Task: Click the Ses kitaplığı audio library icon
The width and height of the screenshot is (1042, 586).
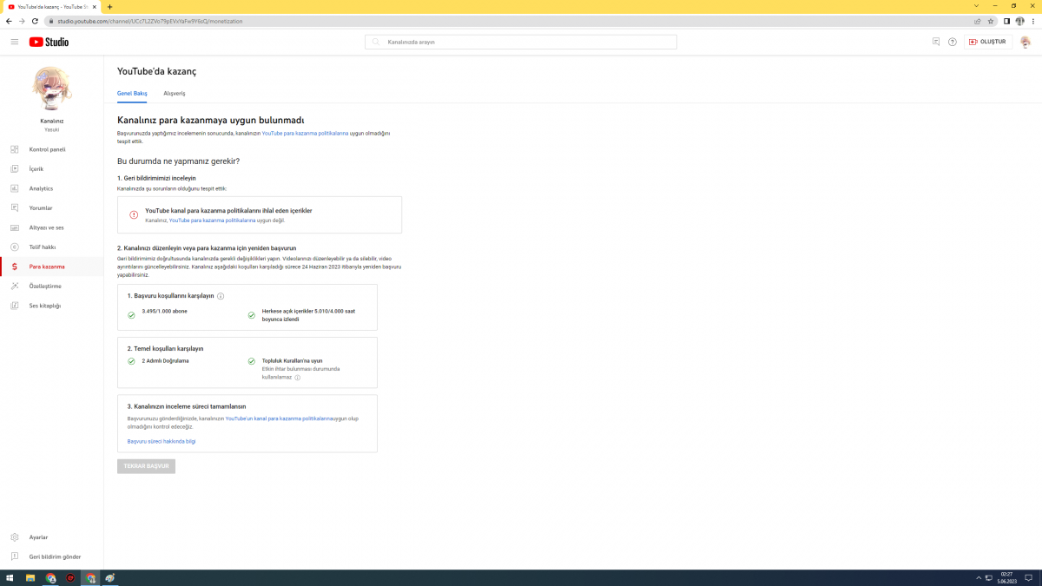Action: [15, 306]
